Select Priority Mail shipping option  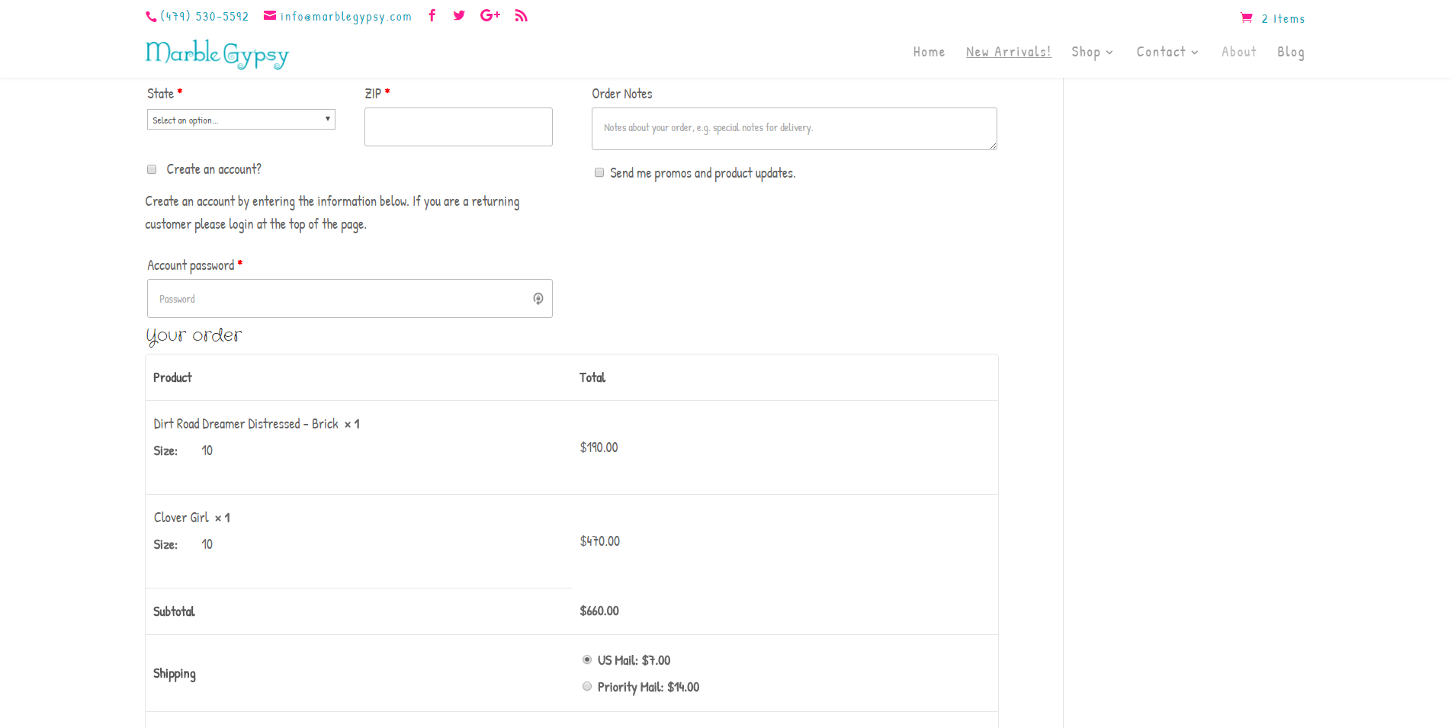click(x=587, y=687)
